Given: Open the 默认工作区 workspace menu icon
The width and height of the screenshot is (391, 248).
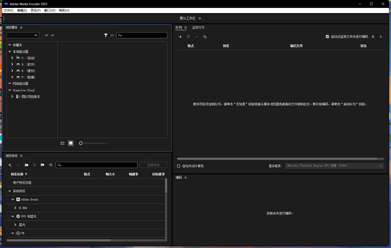Looking at the screenshot, I should (200, 18).
